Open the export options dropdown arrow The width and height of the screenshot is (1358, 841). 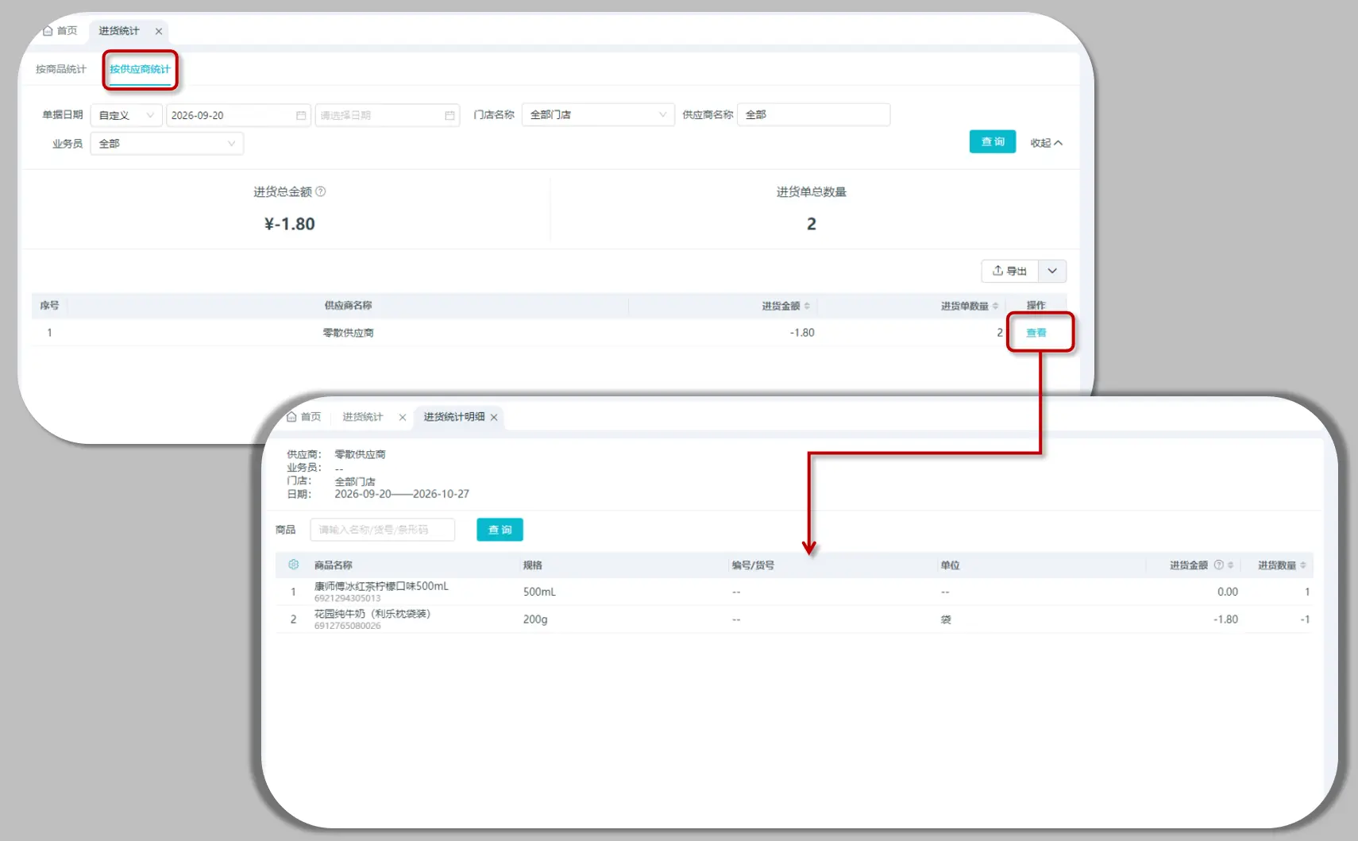[1052, 271]
